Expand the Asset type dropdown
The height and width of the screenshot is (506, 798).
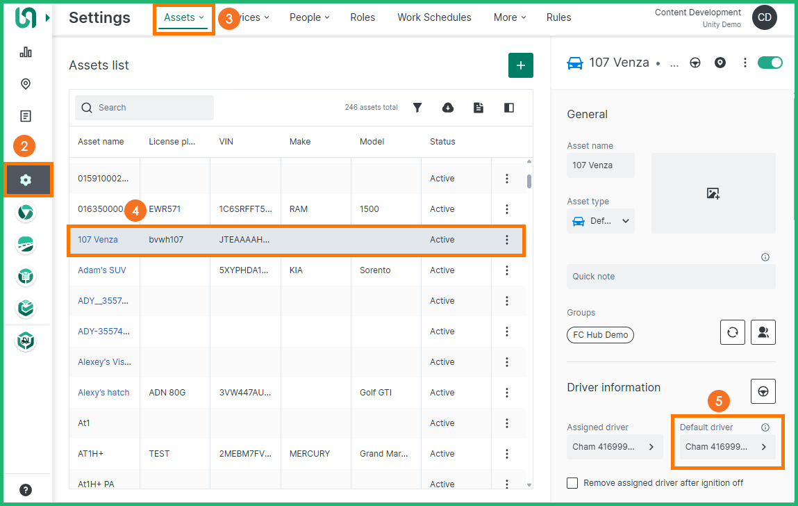tap(600, 221)
